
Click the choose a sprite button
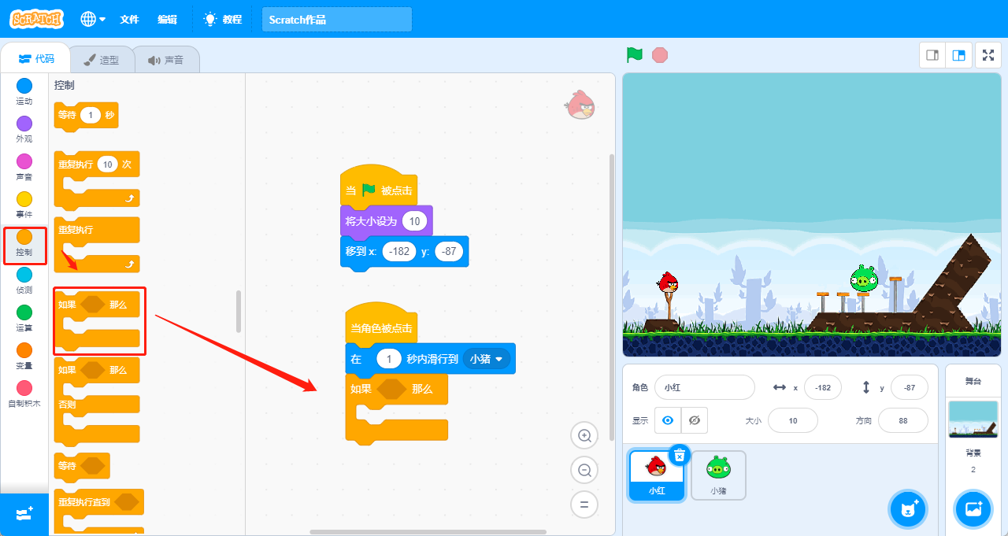[x=908, y=509]
